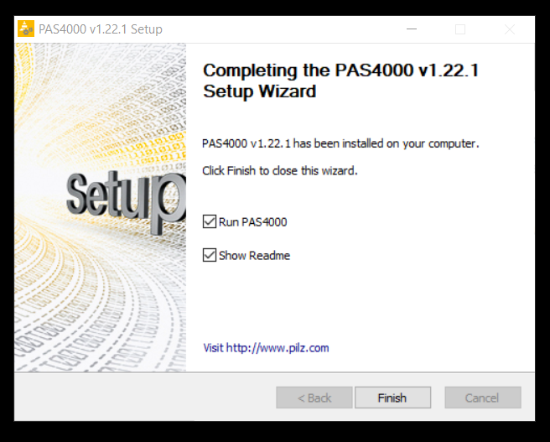Click the 'Completing the PAS4000 v1.22.1 Setup Wizard' heading
Screen dimensions: 550x442
point(341,81)
